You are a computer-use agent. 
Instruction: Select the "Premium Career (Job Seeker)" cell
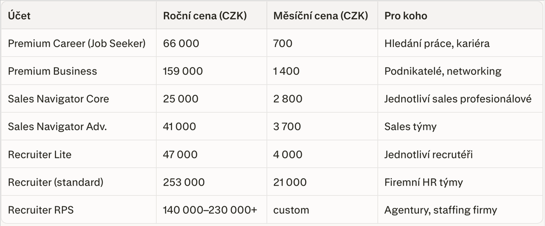[77, 44]
